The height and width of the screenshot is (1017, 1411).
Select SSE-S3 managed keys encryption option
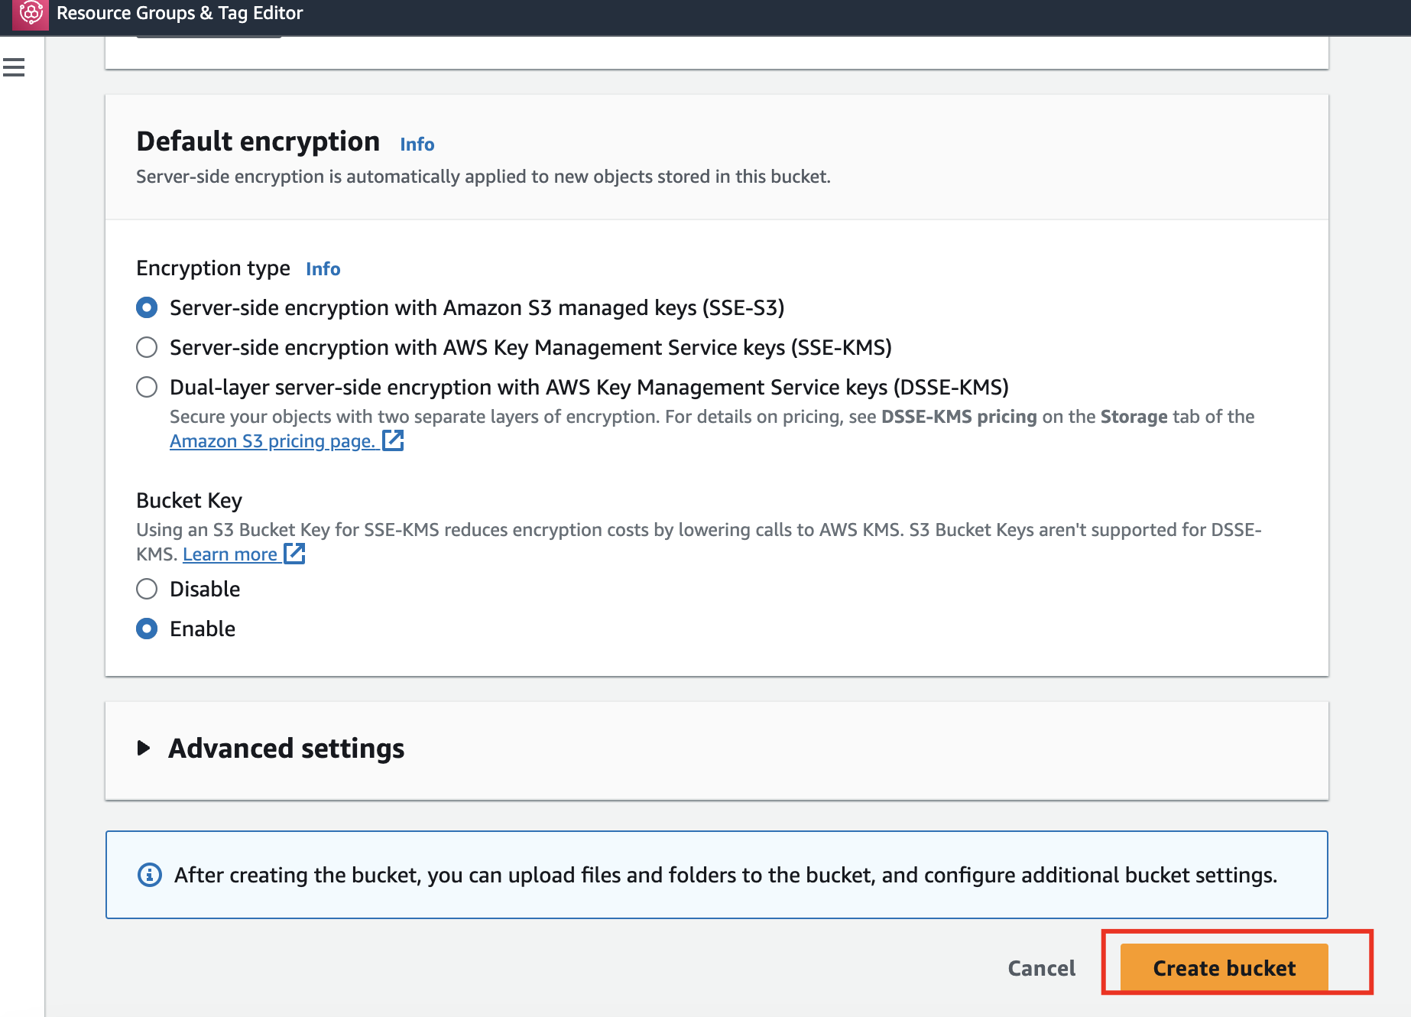(147, 307)
